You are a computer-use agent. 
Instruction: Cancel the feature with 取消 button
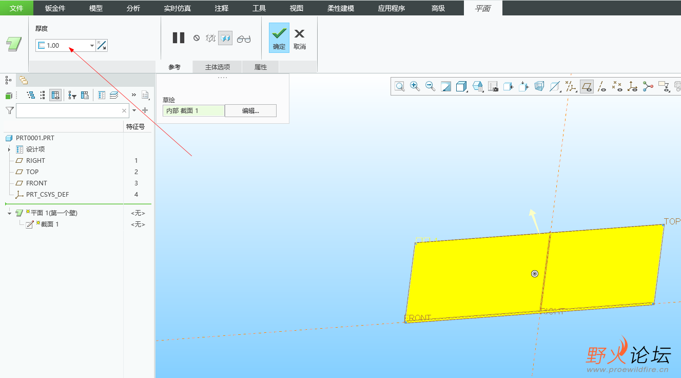point(300,38)
